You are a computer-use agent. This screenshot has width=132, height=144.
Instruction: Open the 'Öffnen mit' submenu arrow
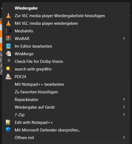pyautogui.click(x=124, y=137)
